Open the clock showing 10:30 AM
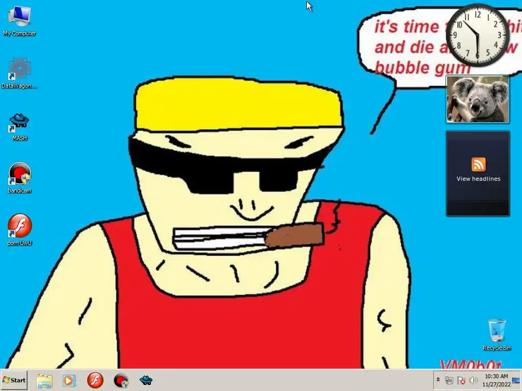 pos(497,380)
